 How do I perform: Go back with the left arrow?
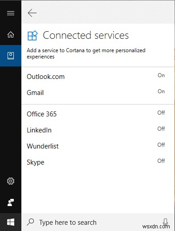pos(32,13)
